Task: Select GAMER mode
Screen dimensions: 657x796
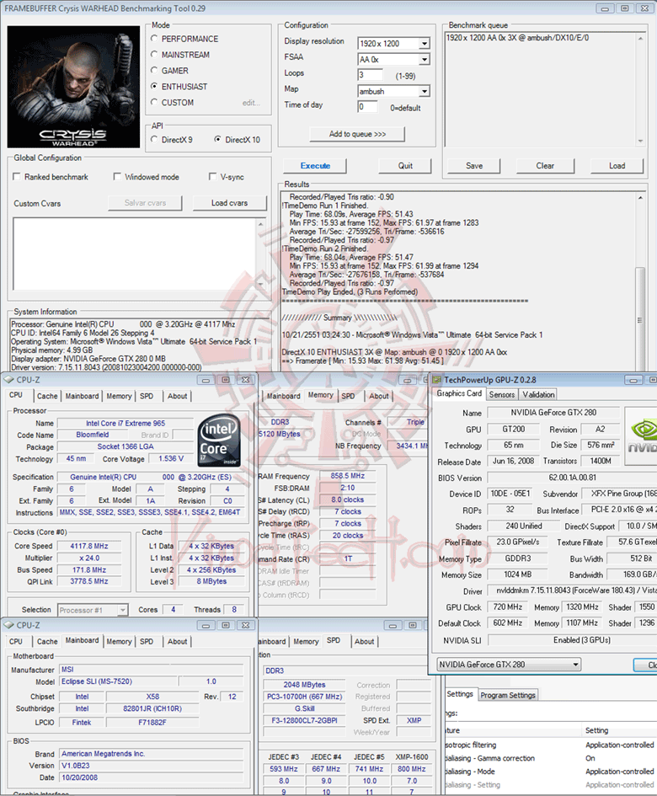Action: [154, 71]
